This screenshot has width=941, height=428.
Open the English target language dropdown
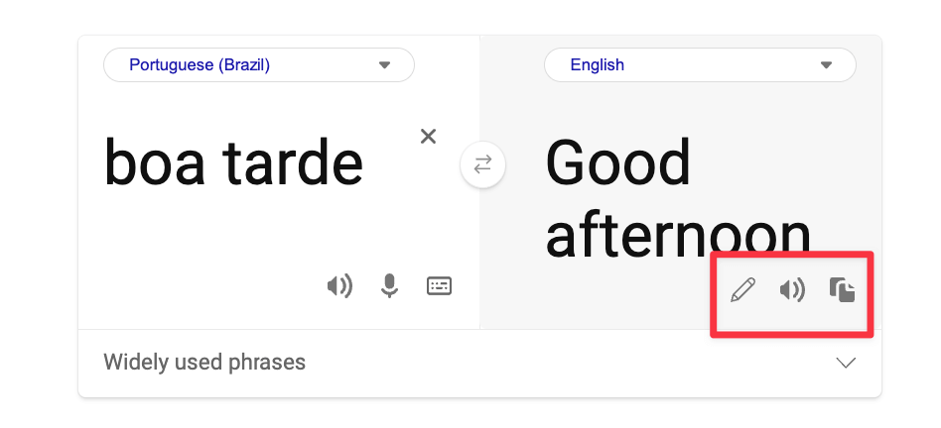(700, 64)
